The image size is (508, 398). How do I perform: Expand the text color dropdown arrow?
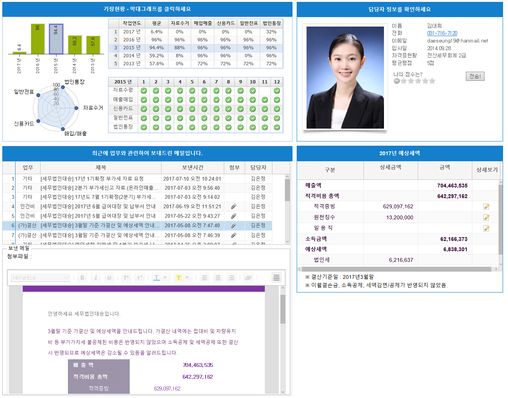pyautogui.click(x=165, y=278)
